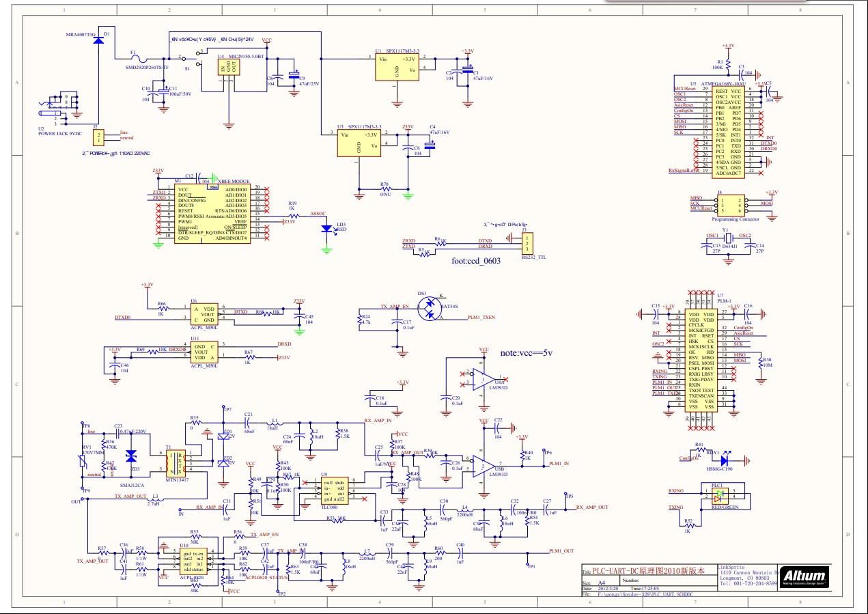The width and height of the screenshot is (868, 614).
Task: Click the U9 TLC080 chip body
Action: pyautogui.click(x=333, y=490)
